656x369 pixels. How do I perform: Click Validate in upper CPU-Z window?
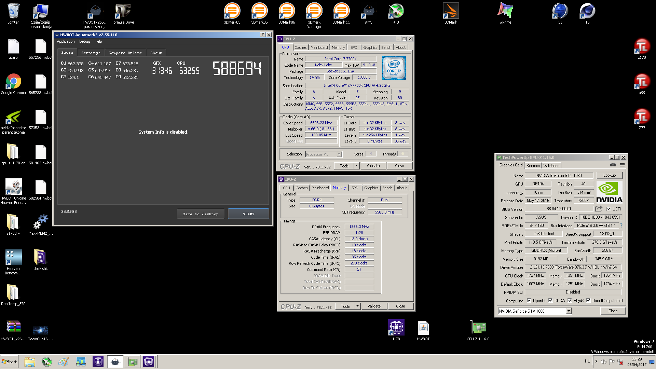pos(373,166)
